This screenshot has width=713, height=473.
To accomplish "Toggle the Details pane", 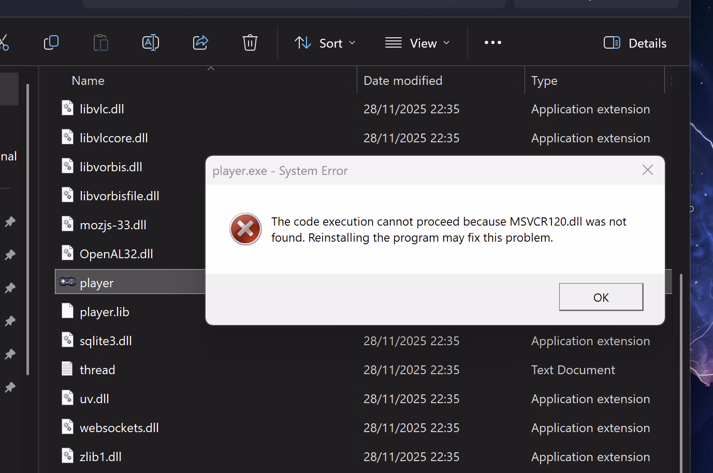I will pos(635,43).
